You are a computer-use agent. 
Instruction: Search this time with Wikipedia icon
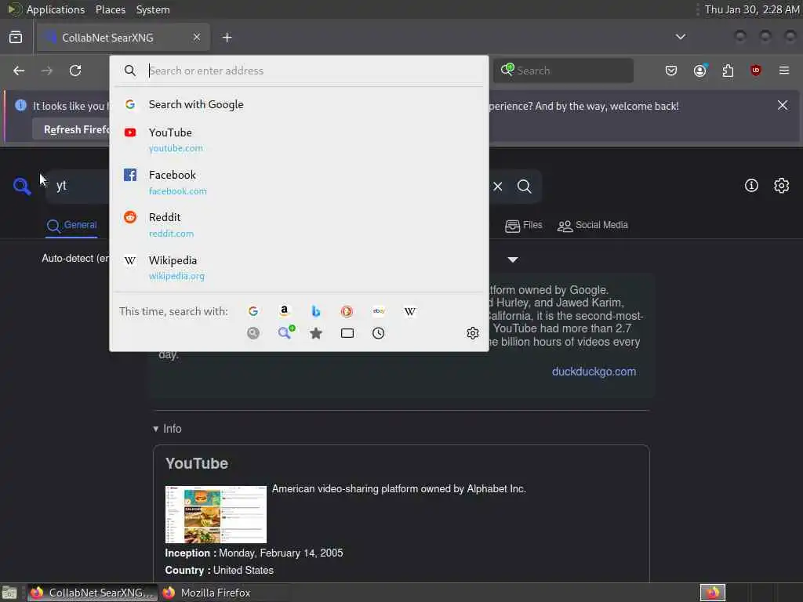coord(409,311)
